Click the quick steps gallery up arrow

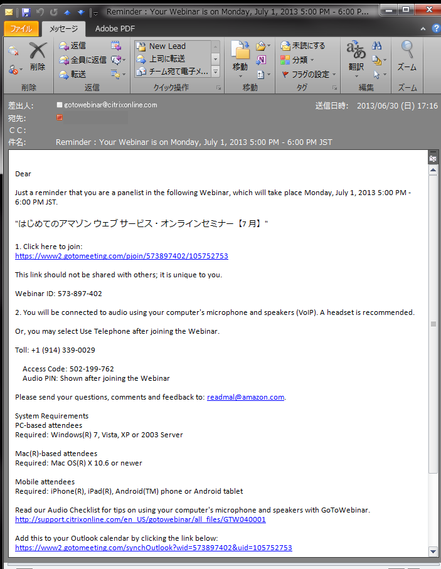215,46
